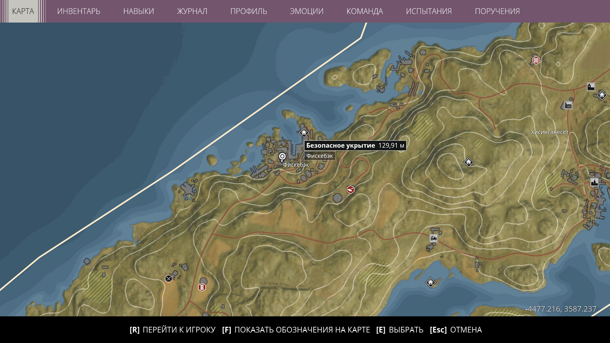Click the crossed swords black circle marker

[x=169, y=279]
